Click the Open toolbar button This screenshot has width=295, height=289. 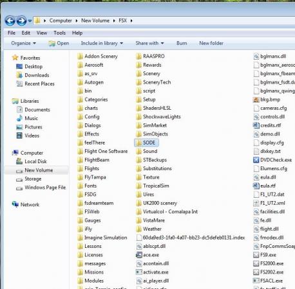pos(59,43)
